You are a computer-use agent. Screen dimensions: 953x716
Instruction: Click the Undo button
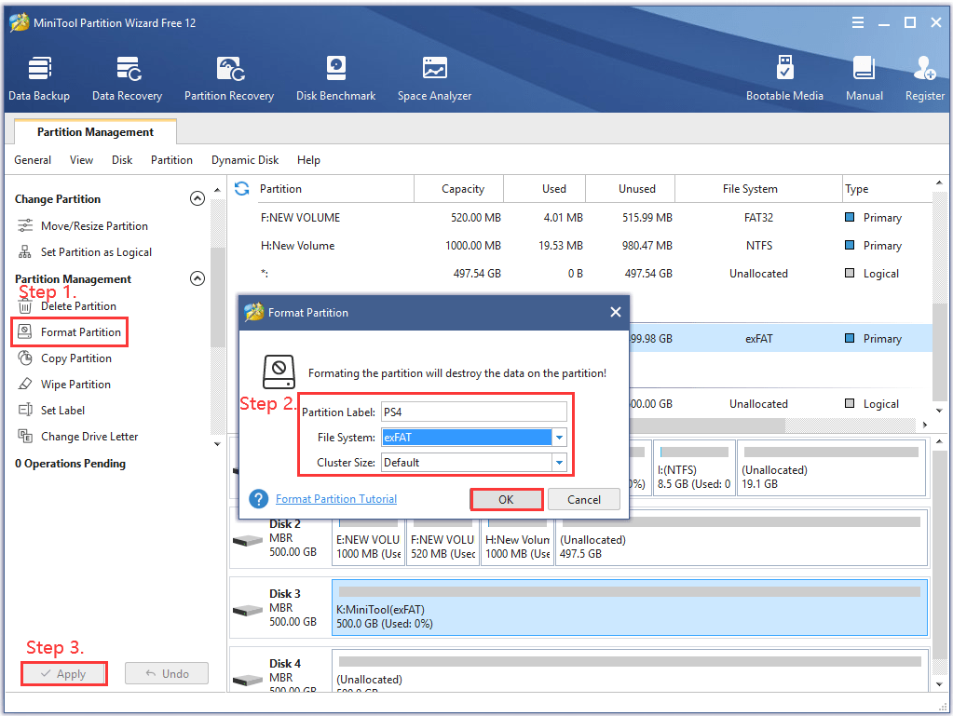(167, 673)
